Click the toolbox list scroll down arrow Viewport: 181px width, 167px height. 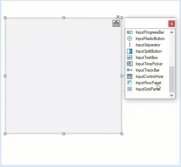point(172,95)
